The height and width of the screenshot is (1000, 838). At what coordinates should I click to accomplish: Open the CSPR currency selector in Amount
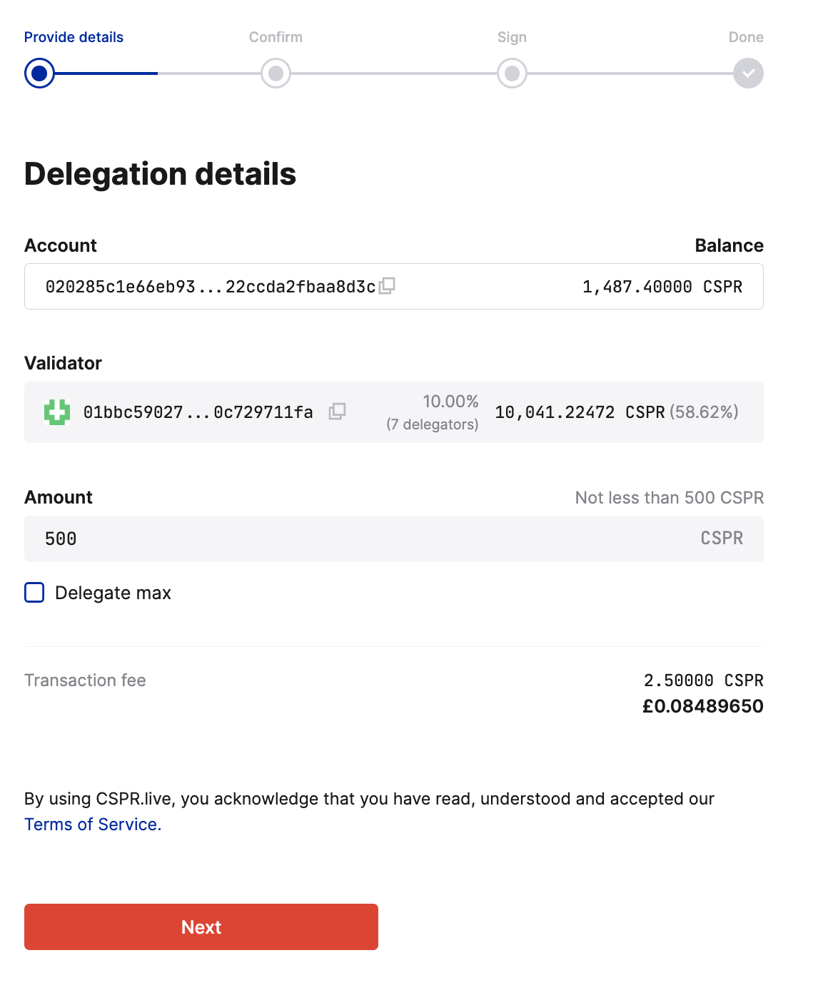click(x=722, y=539)
